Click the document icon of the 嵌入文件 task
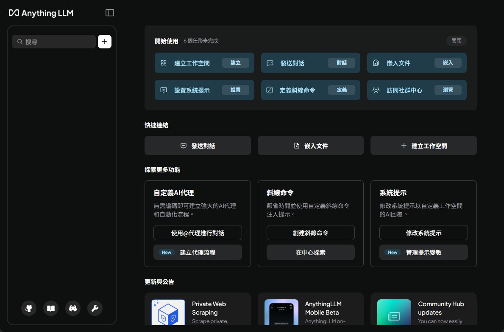Viewport: 504px width, 332px height. point(376,63)
